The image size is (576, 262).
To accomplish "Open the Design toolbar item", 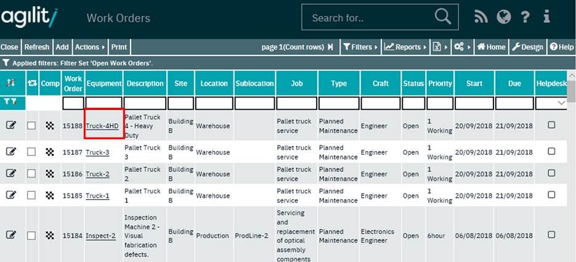I will pyautogui.click(x=528, y=47).
